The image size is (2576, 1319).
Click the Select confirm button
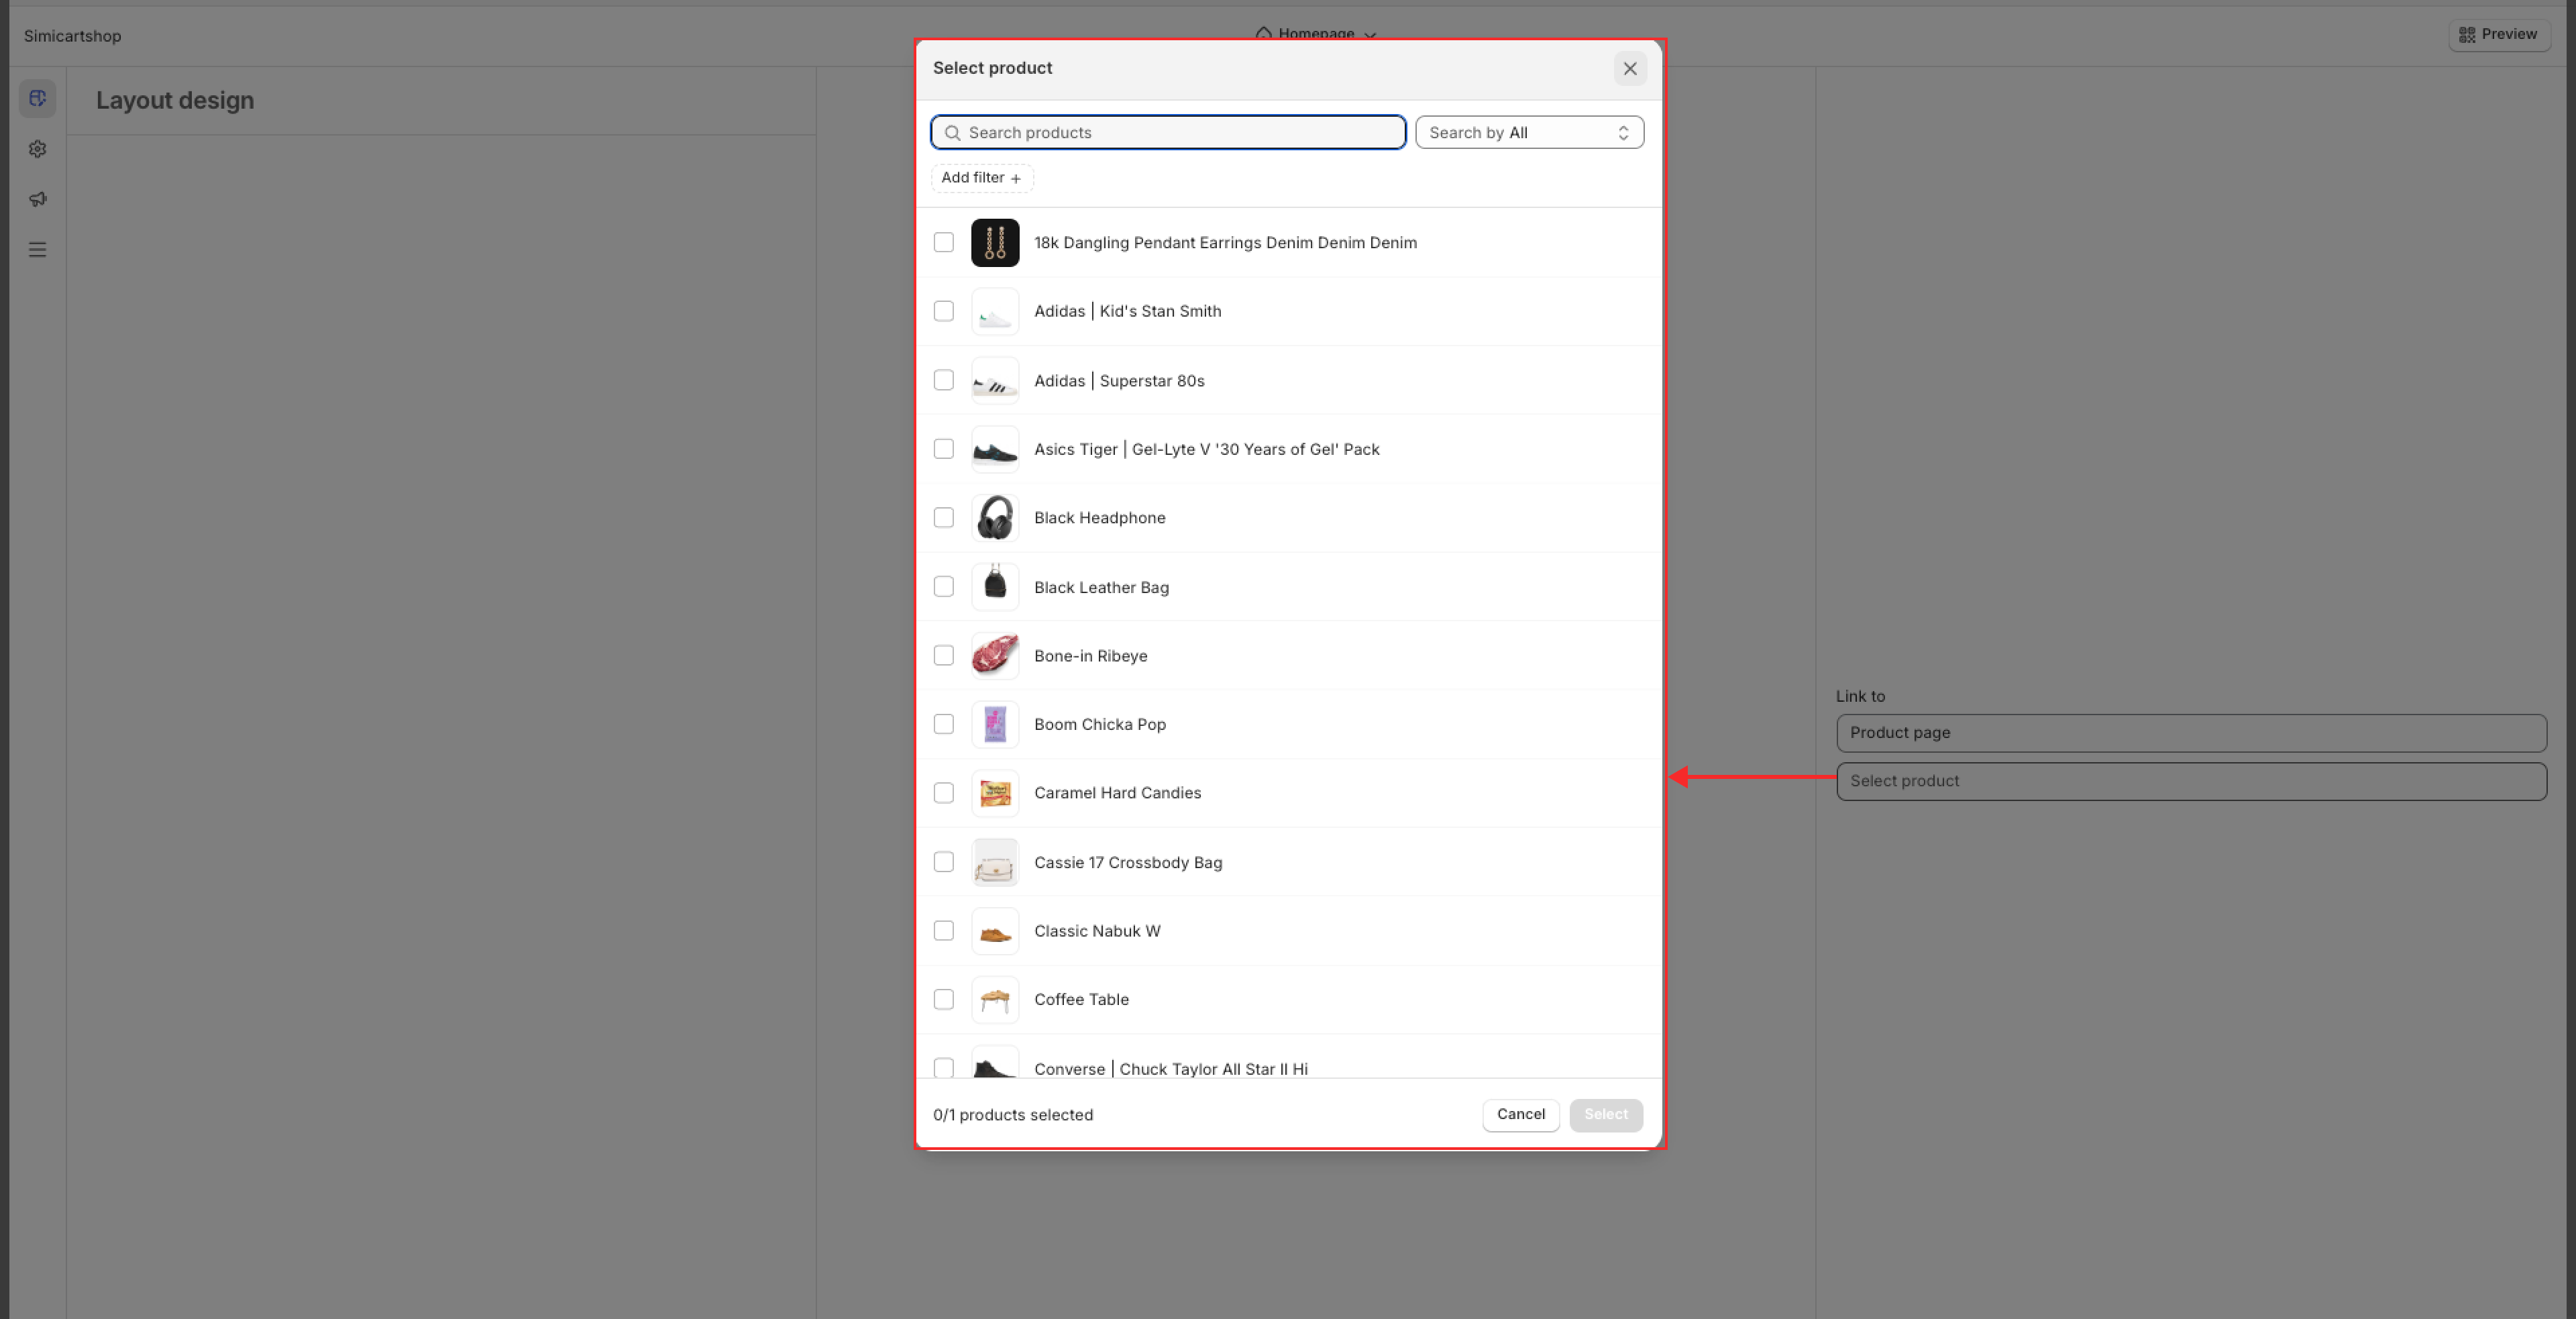[x=1605, y=1114]
